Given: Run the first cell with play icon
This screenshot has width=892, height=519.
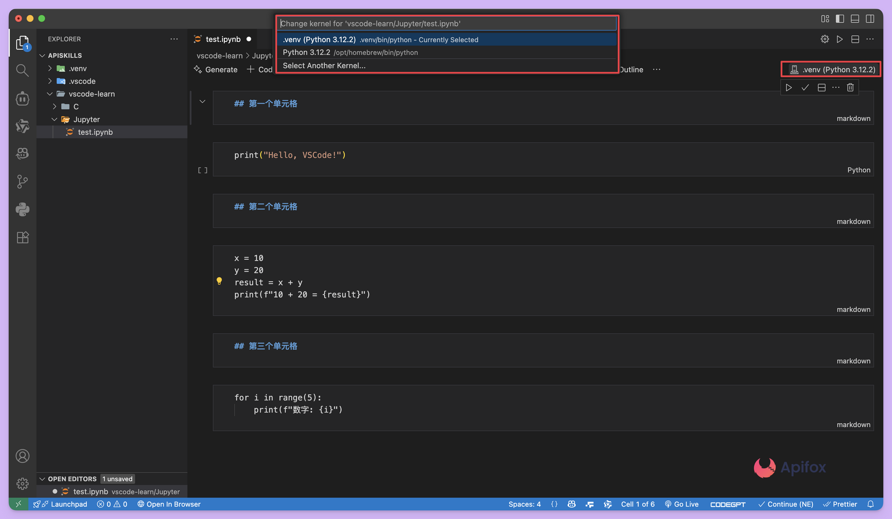Looking at the screenshot, I should pos(789,87).
